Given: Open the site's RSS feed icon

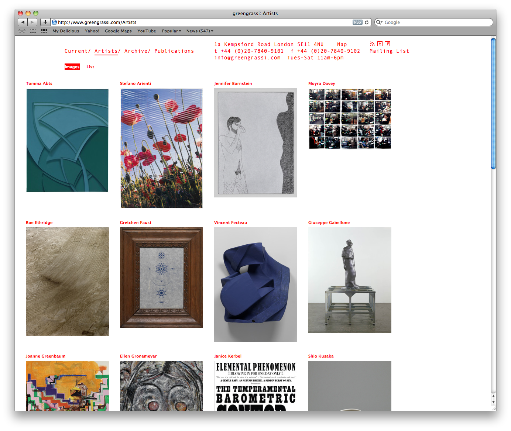Looking at the screenshot, I should click(x=372, y=44).
